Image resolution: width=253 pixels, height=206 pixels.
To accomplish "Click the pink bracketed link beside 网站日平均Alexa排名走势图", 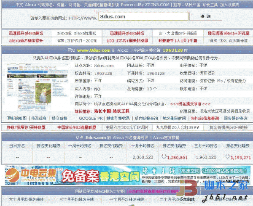I will 153,191.
